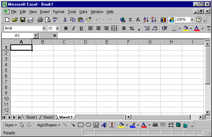
Task: Toggle Italic formatting
Action: [73, 28]
